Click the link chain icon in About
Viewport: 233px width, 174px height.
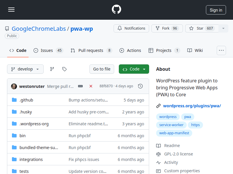158,106
